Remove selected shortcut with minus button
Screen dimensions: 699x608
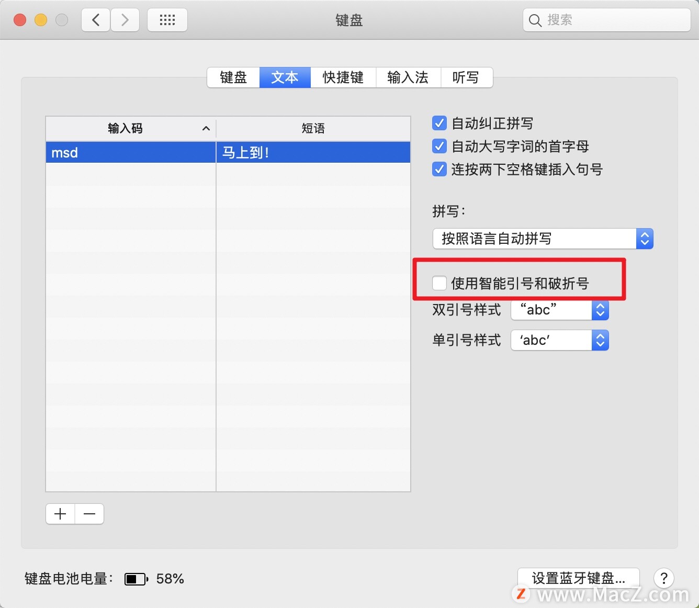(89, 514)
